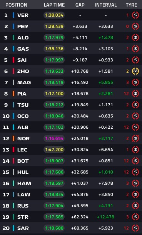Screen dimensions: 142x235
Task: Click Alonso's soft tyre icon
Action: 135,37
